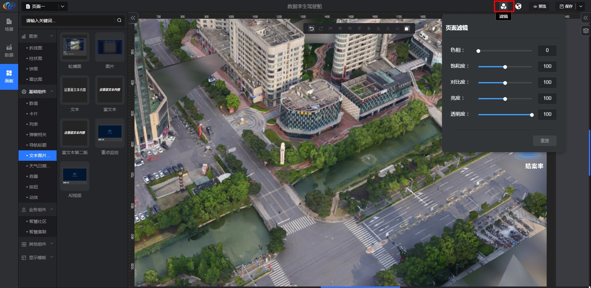The width and height of the screenshot is (591, 288).
Task: Open the dropdown arrow next to 保存
Action: 581,6
